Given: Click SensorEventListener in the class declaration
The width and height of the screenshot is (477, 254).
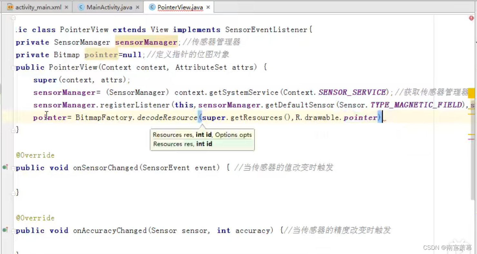Looking at the screenshot, I should pyautogui.click(x=267, y=30).
